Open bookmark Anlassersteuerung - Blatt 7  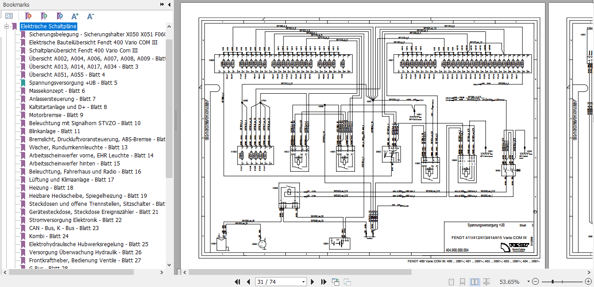(62, 99)
